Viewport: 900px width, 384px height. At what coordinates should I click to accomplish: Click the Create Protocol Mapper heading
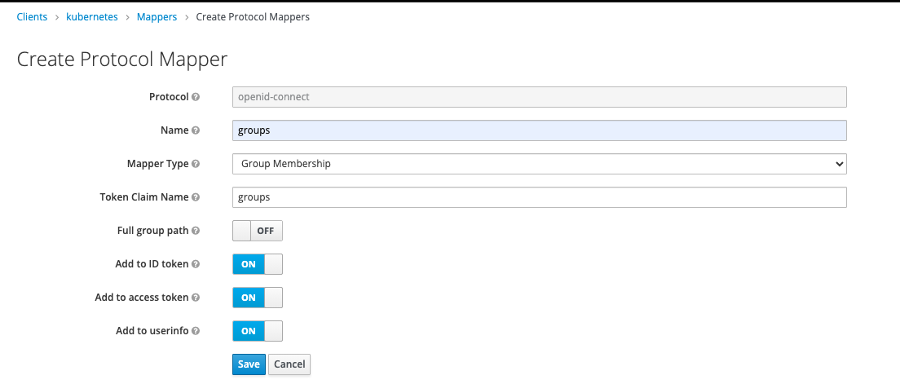122,60
